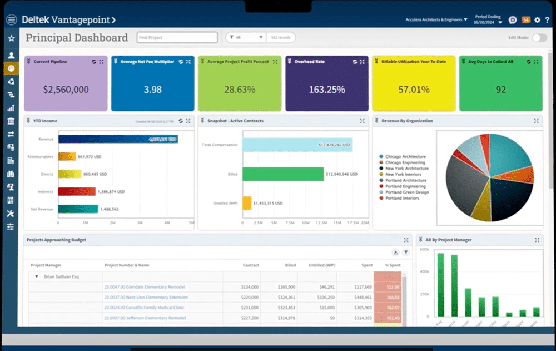Open project 23.0037.00 West Linn Elementary Extension
The image size is (556, 351).
point(146,298)
